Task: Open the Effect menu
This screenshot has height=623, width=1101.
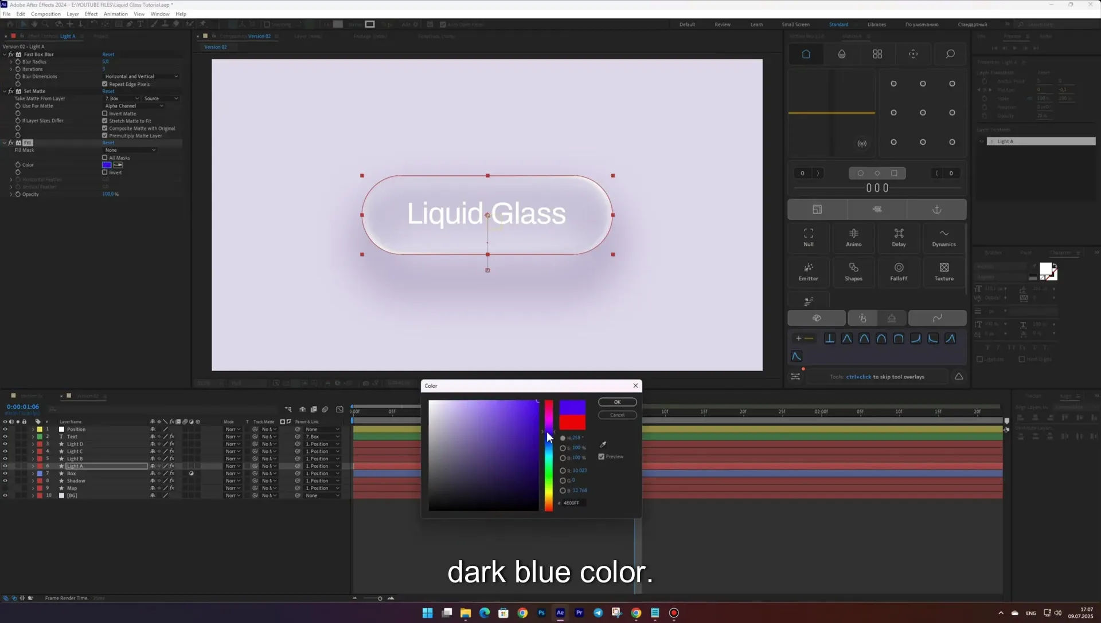Action: click(x=91, y=14)
